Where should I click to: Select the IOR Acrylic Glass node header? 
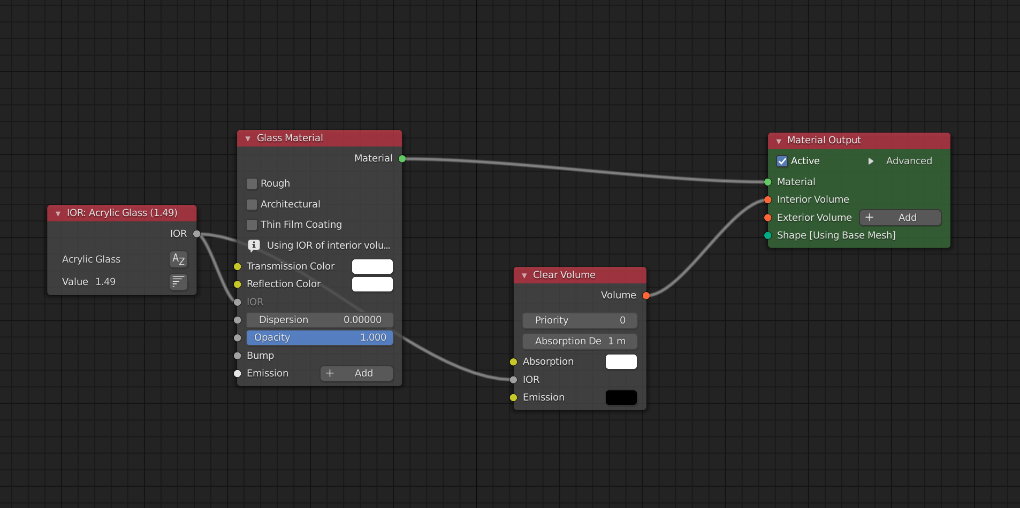[x=122, y=213]
